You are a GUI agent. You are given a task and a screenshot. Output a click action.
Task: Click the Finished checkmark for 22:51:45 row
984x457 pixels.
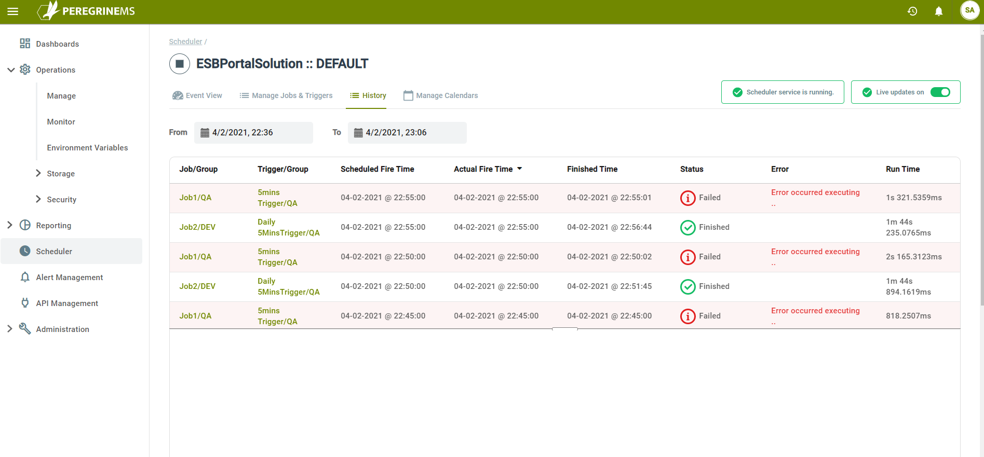pos(688,286)
